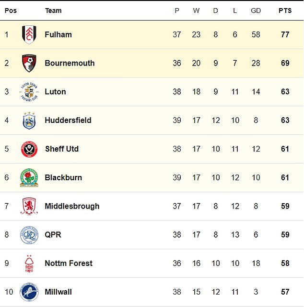Click the Nottingham Forest tree logo
The height and width of the screenshot is (307, 304).
point(29,263)
